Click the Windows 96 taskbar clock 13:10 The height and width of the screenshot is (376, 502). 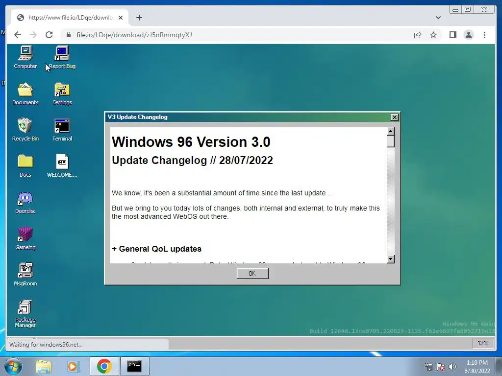coord(483,343)
